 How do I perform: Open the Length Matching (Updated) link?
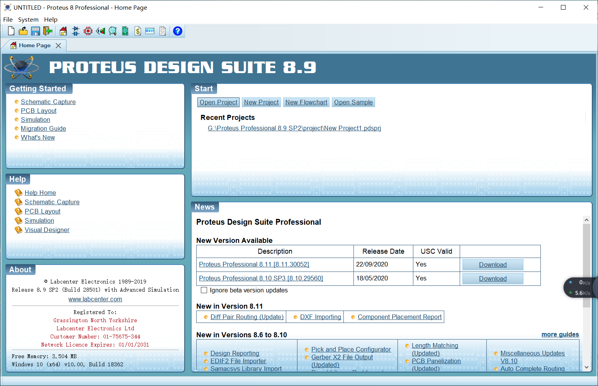coord(435,349)
